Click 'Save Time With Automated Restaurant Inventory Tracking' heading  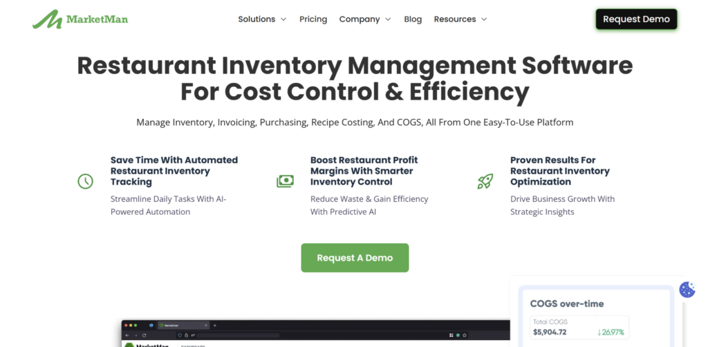(x=174, y=171)
